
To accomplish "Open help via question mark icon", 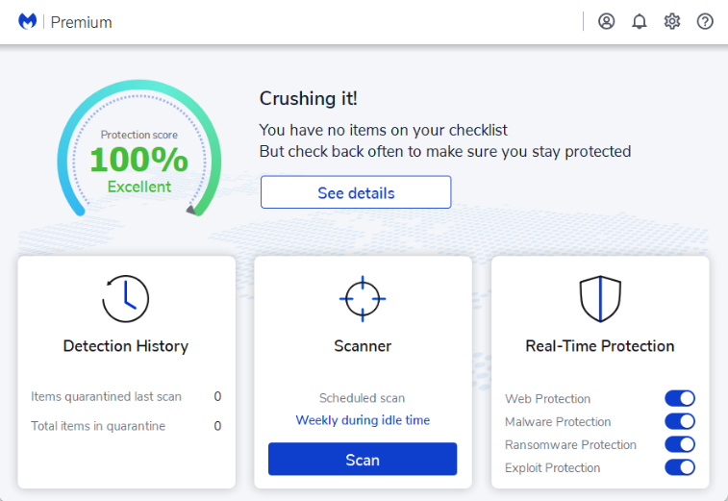I will [705, 21].
